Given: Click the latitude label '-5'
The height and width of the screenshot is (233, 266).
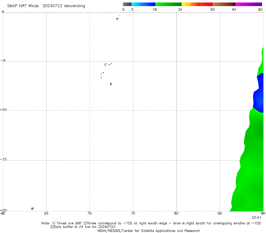Looking at the screenshot, I should point(3,61).
